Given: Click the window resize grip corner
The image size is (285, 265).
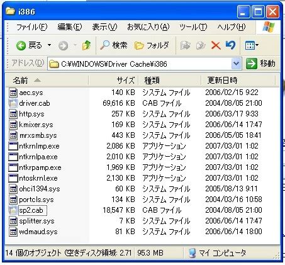Looking at the screenshot, I should point(277,256).
